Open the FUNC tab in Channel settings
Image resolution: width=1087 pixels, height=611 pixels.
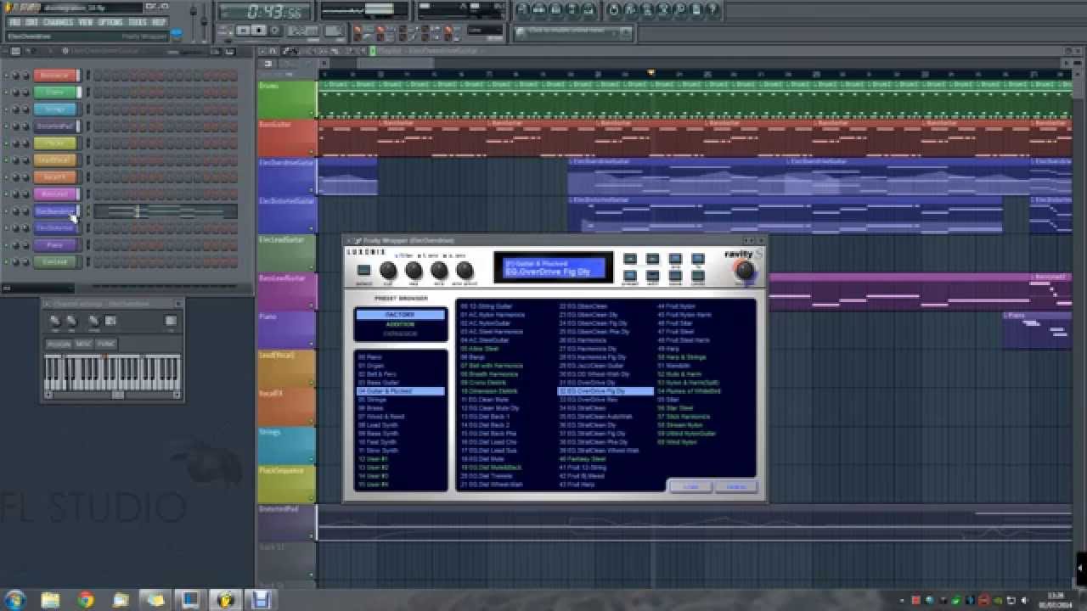105,344
